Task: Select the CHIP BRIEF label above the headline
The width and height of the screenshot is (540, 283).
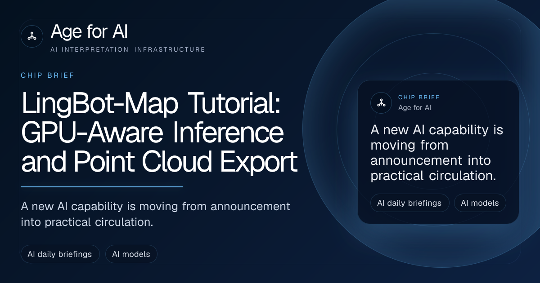Action: click(48, 75)
